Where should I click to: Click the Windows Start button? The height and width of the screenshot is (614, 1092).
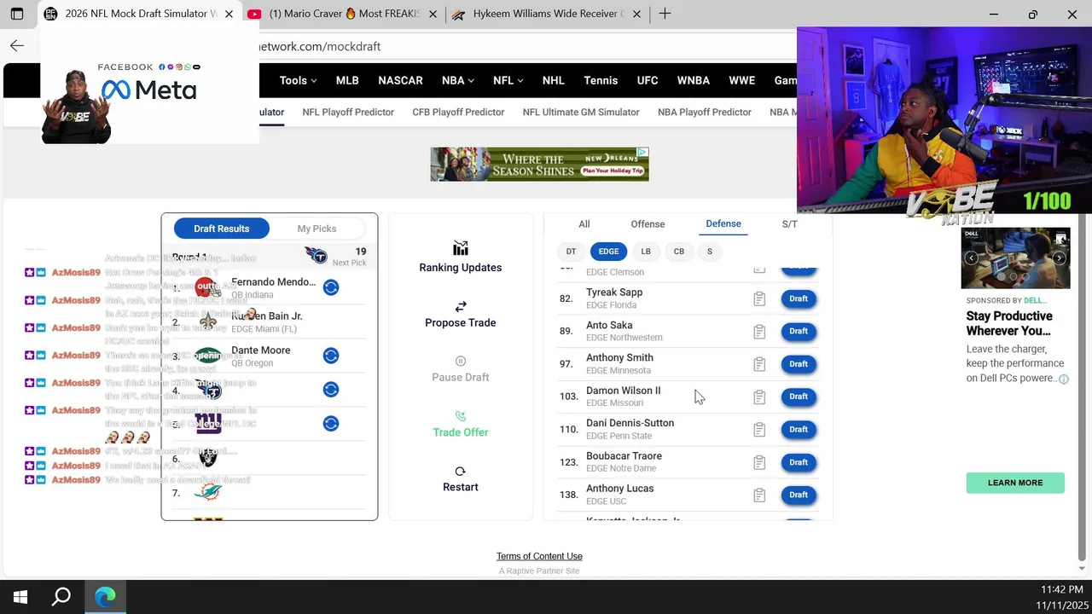20,597
